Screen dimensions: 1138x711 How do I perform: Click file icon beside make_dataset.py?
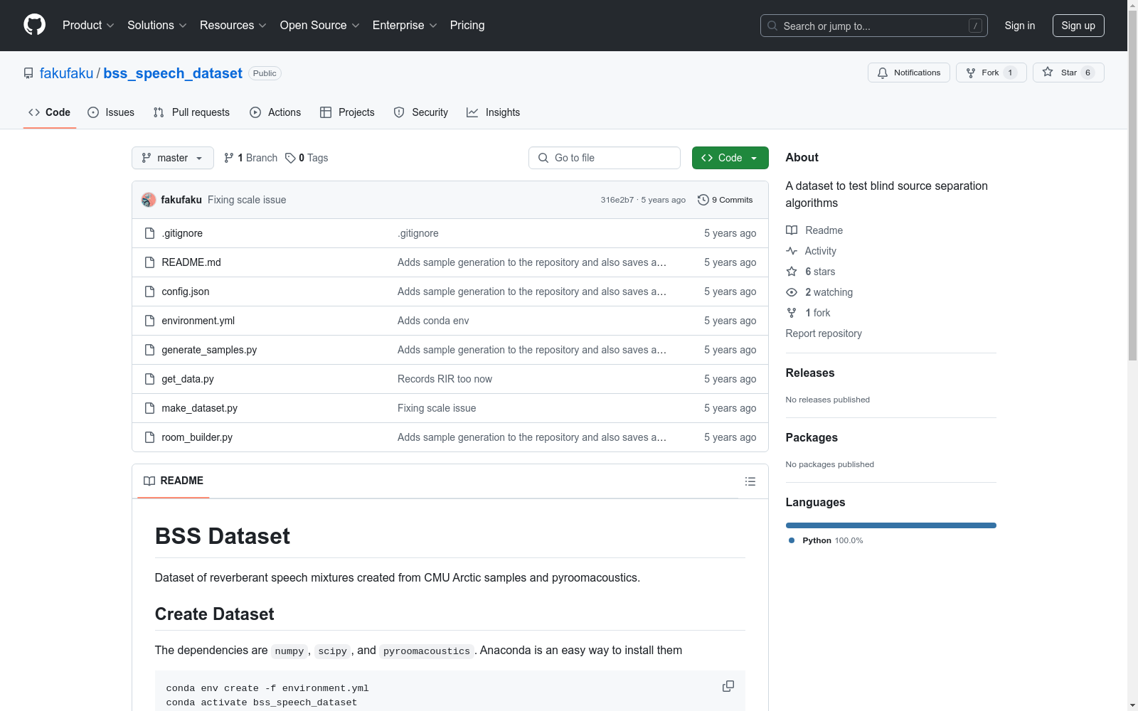pyautogui.click(x=149, y=408)
